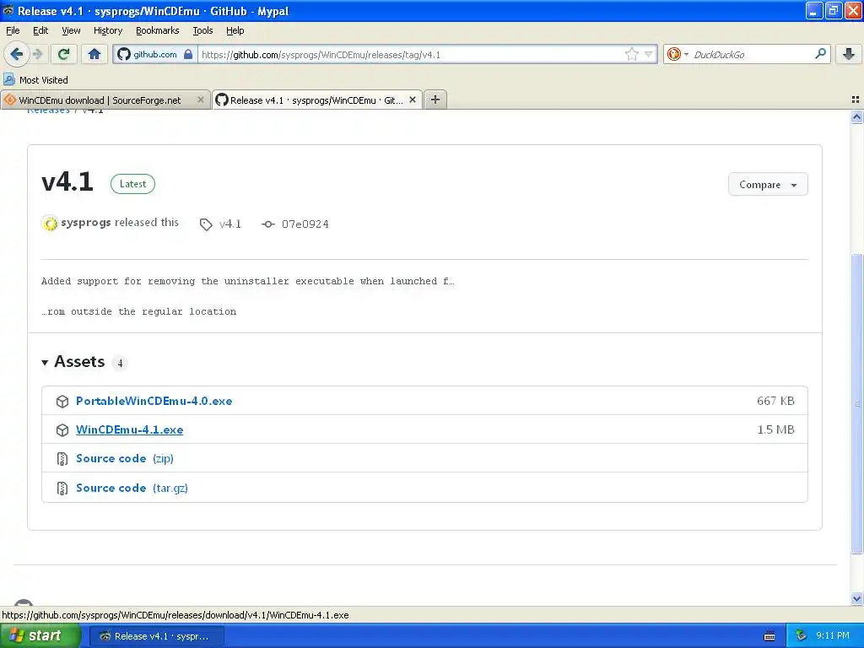The height and width of the screenshot is (648, 864).
Task: Click the Assets count badge 4
Action: click(120, 363)
